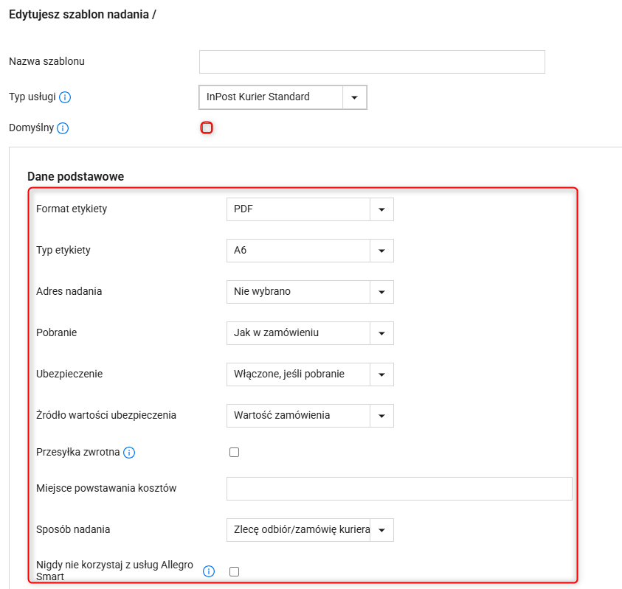The width and height of the screenshot is (622, 589).
Task: Click the Miejsce powstawania kosztów field
Action: tap(399, 489)
